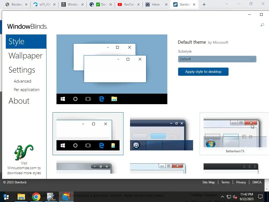Switch to the Inbox browser tab
269x202 pixels.
click(156, 4)
